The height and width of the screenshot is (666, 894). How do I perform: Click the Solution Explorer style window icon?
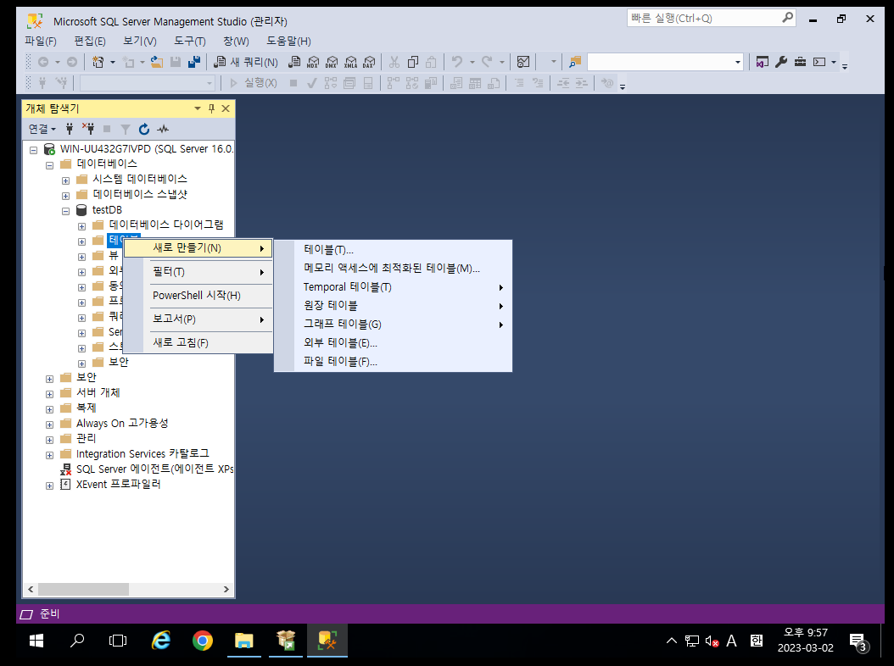click(x=763, y=62)
